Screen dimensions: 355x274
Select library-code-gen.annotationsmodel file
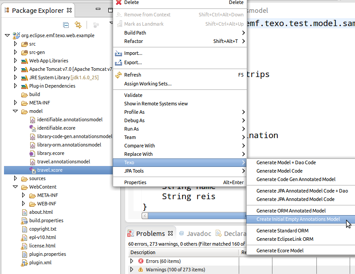coord(75,136)
